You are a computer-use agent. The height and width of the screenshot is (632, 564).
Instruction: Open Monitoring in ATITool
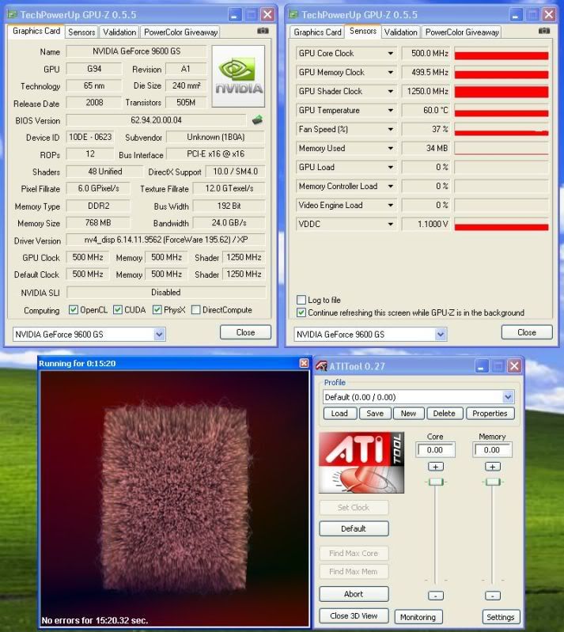pos(418,617)
